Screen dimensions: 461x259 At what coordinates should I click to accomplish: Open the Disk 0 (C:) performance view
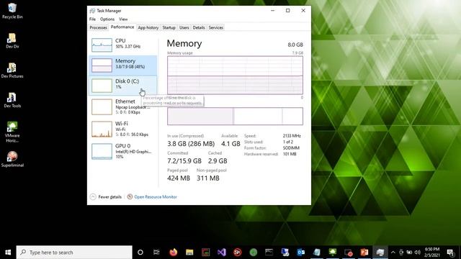tap(122, 86)
